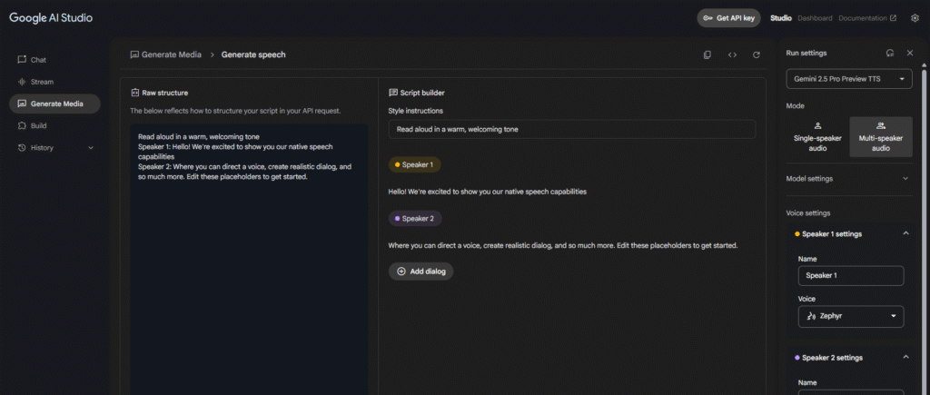
Task: Click the Chat sidebar icon
Action: point(22,59)
